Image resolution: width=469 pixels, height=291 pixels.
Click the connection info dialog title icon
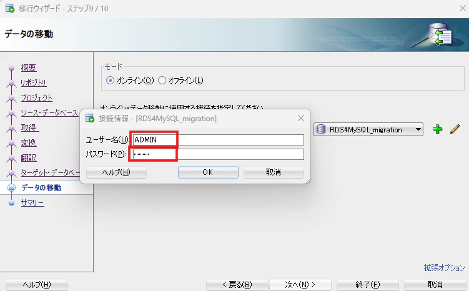click(90, 118)
